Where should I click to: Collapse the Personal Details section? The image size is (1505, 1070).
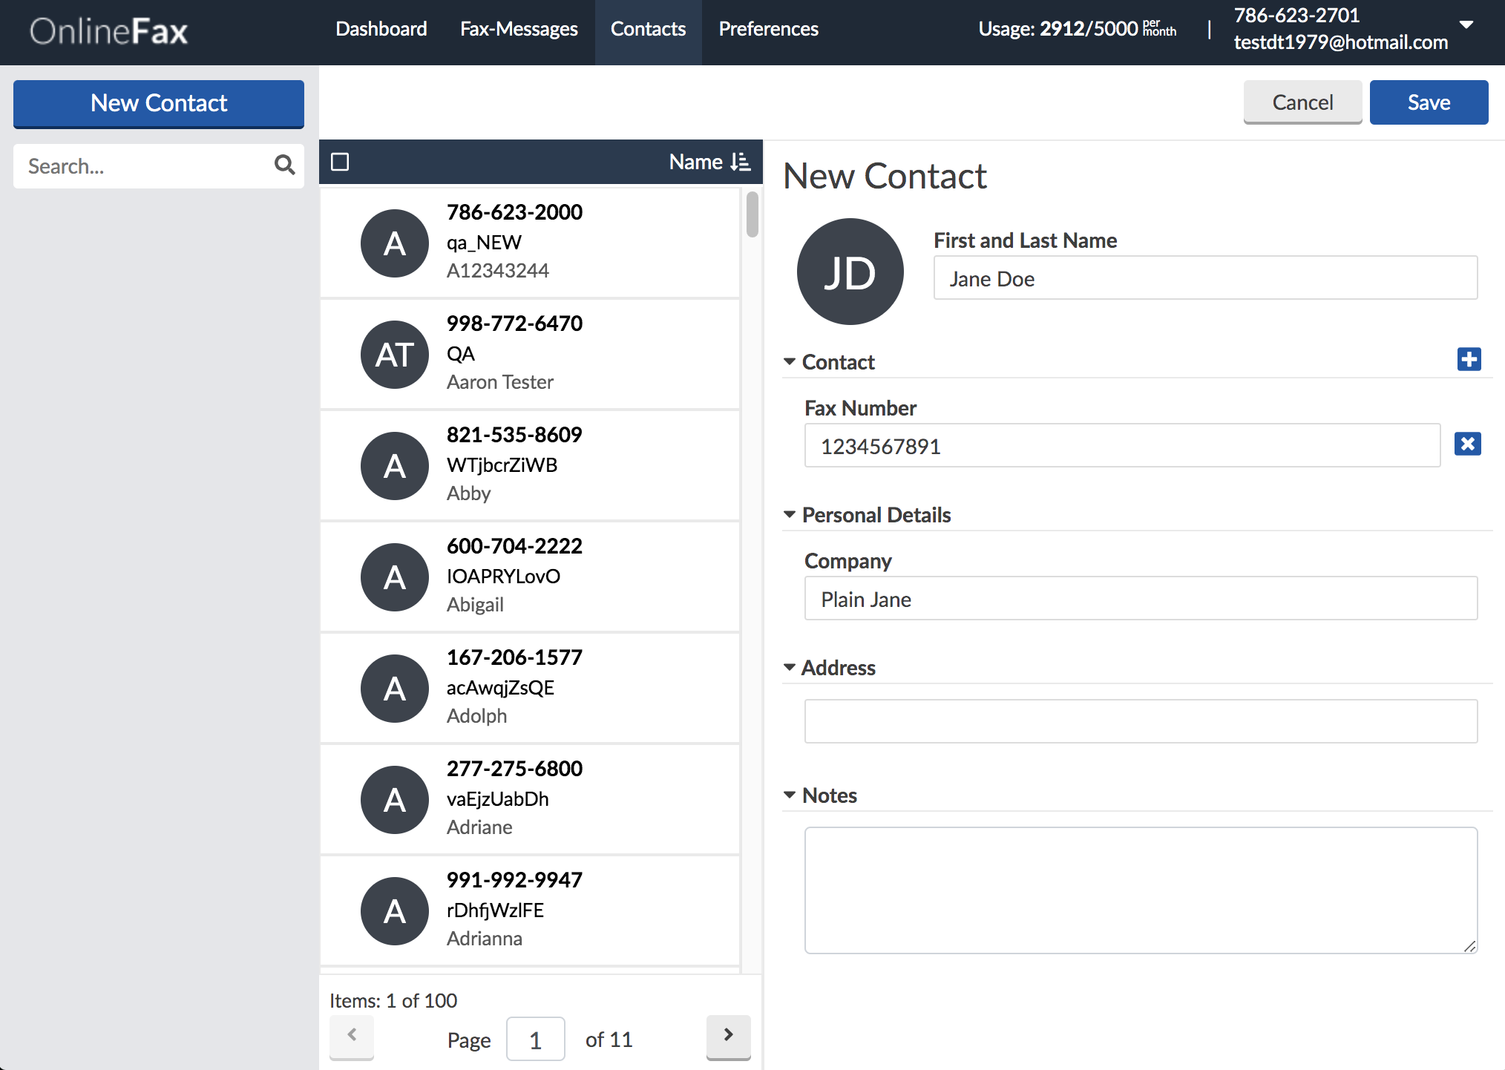(x=790, y=514)
